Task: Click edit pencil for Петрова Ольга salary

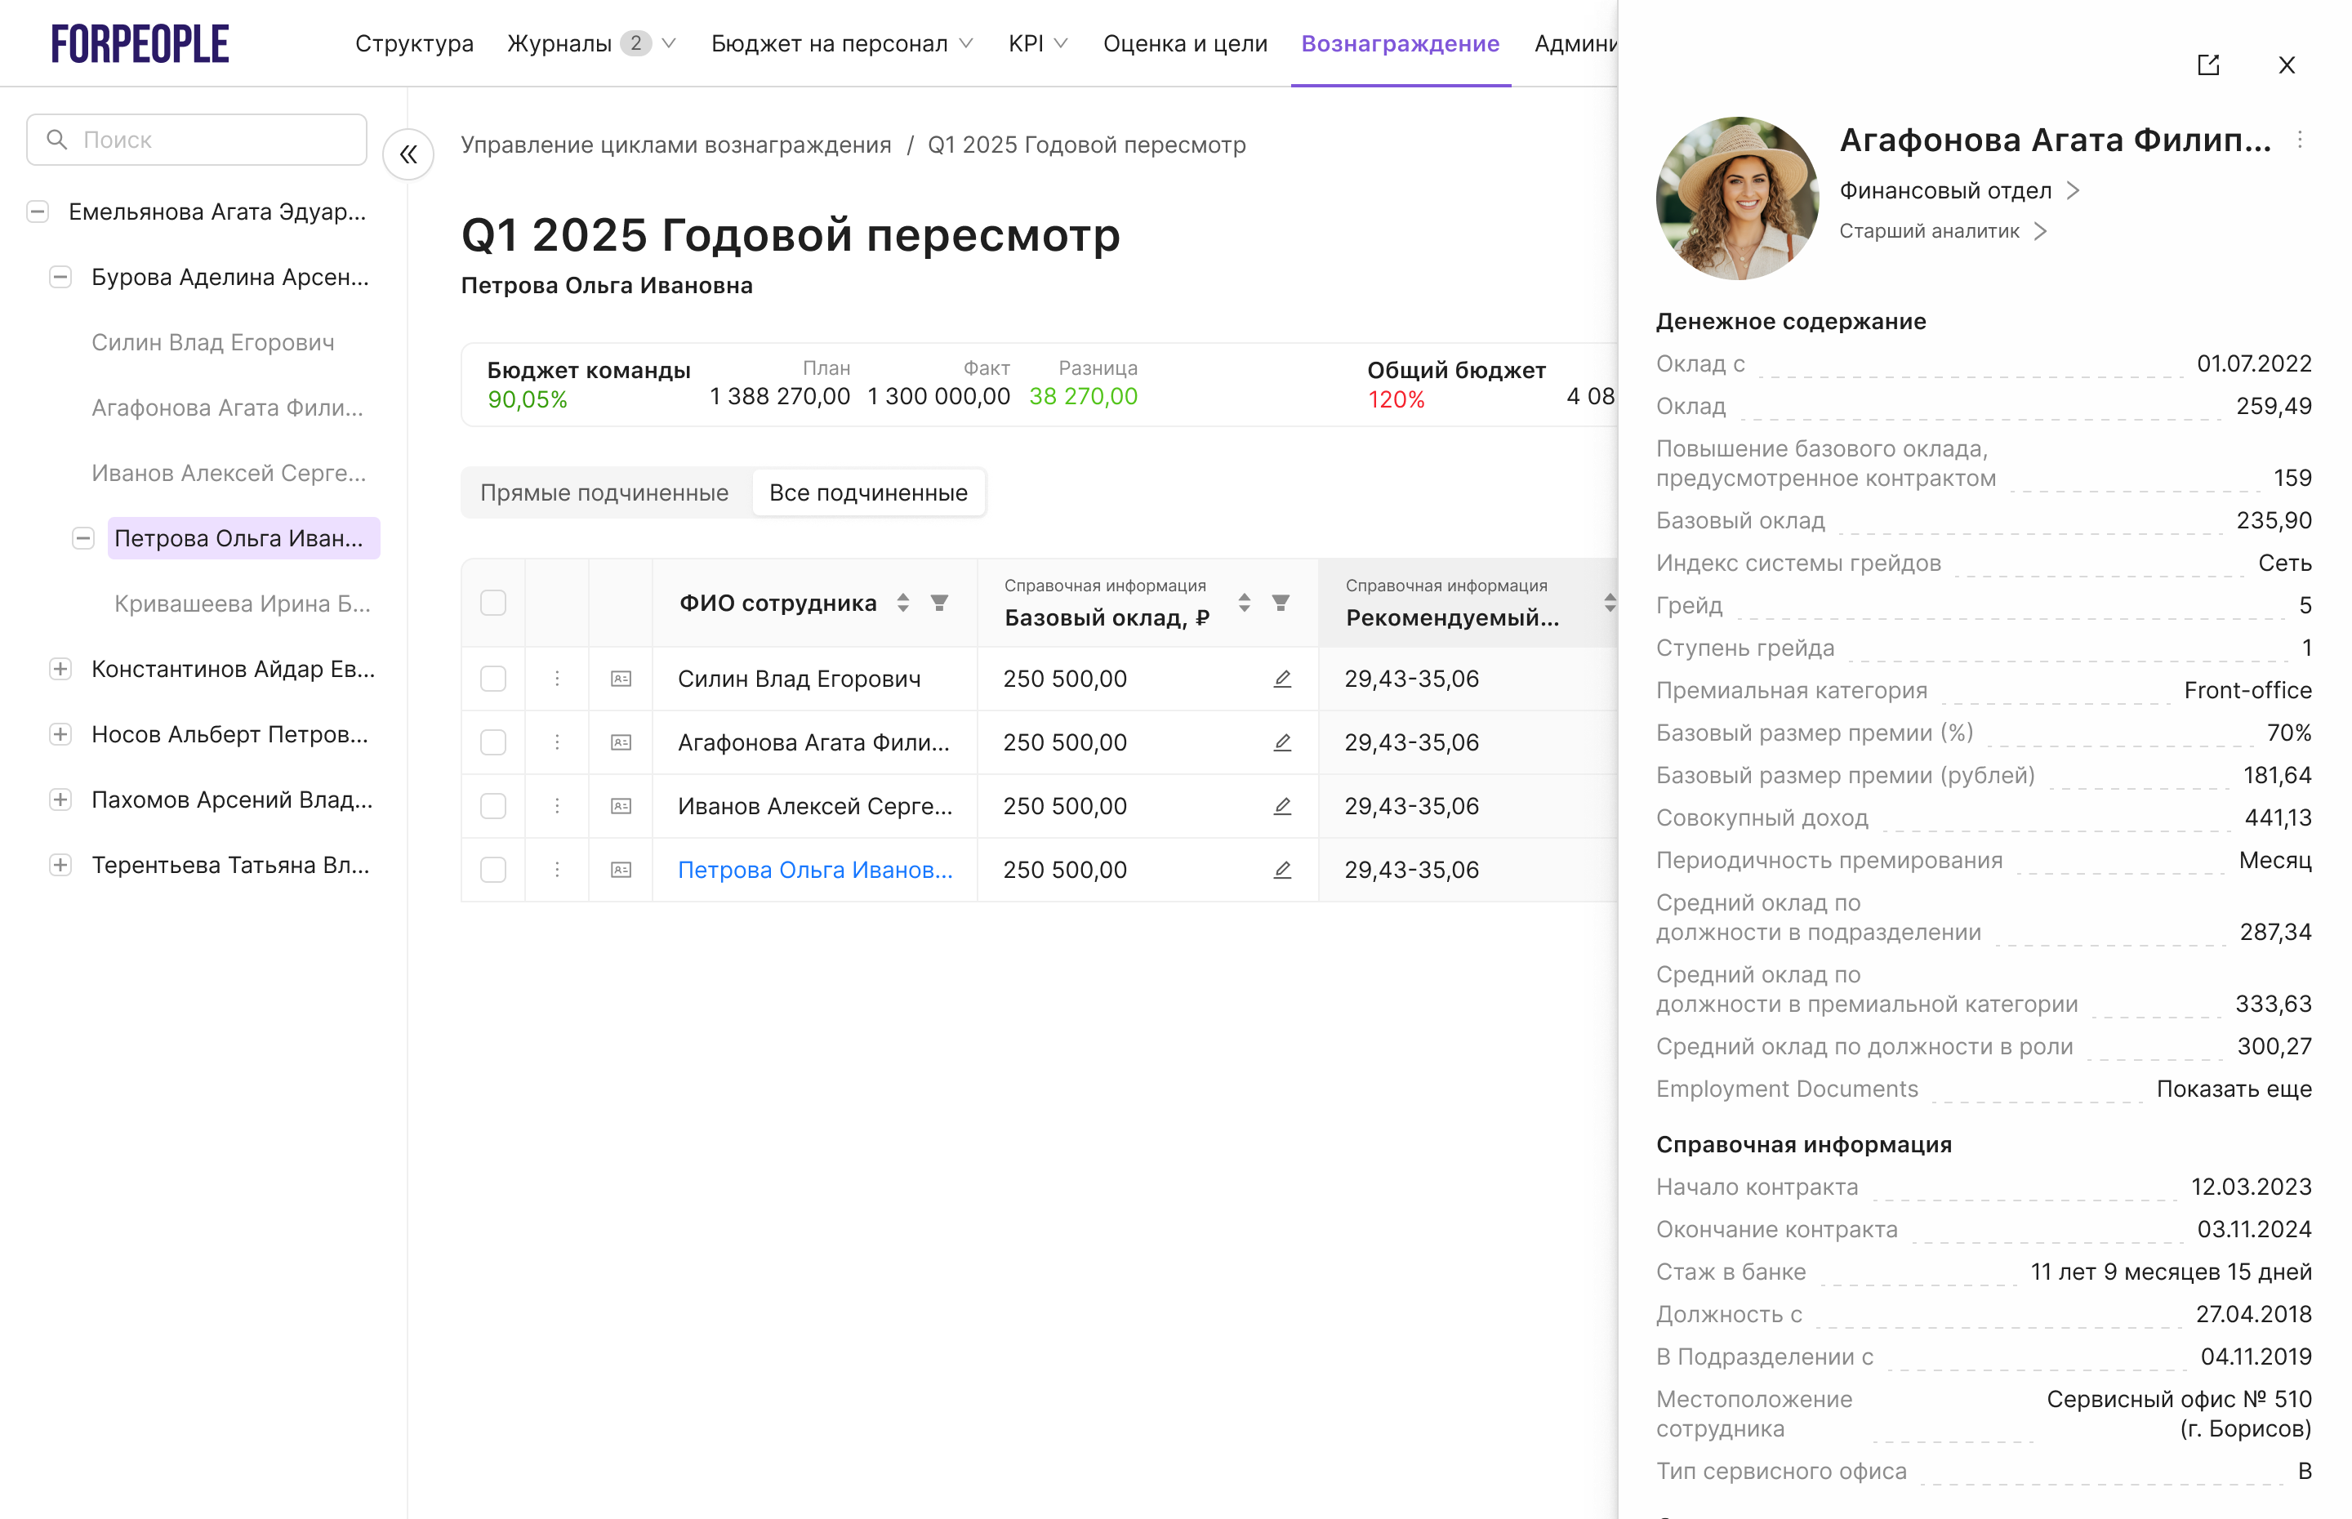Action: pos(1281,870)
